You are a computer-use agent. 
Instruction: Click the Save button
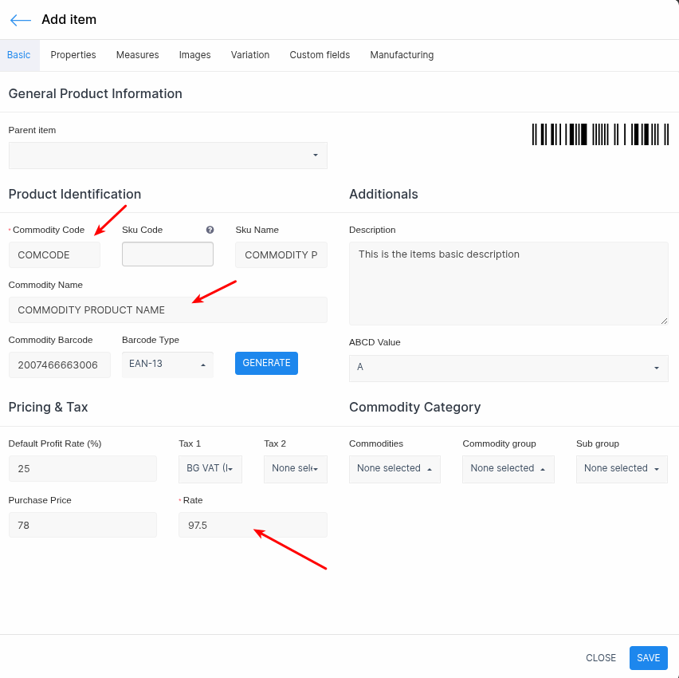[648, 658]
